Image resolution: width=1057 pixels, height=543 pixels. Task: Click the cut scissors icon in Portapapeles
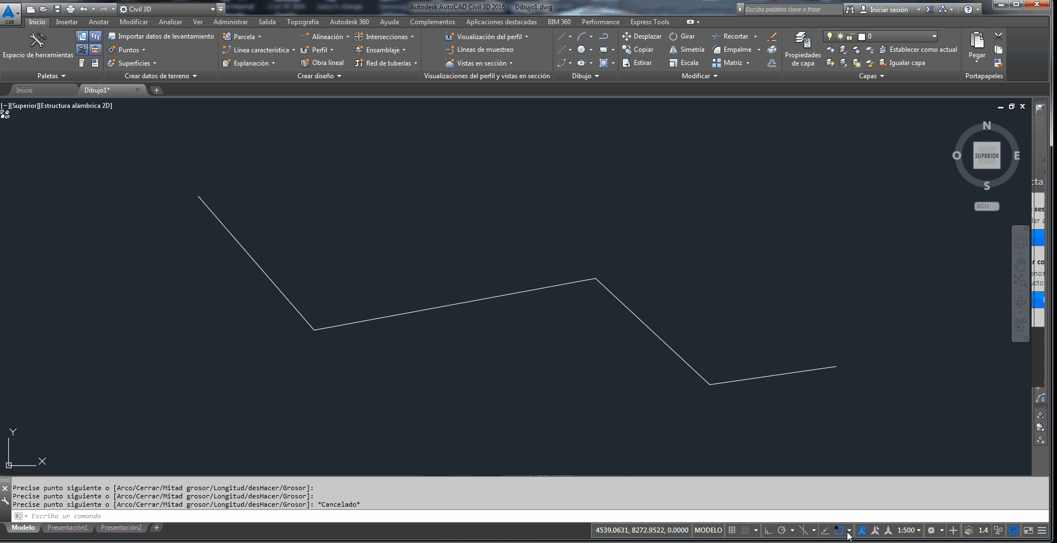[x=999, y=36]
